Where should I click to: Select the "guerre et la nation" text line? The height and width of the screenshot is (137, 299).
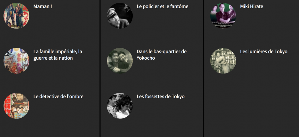(x=53, y=58)
